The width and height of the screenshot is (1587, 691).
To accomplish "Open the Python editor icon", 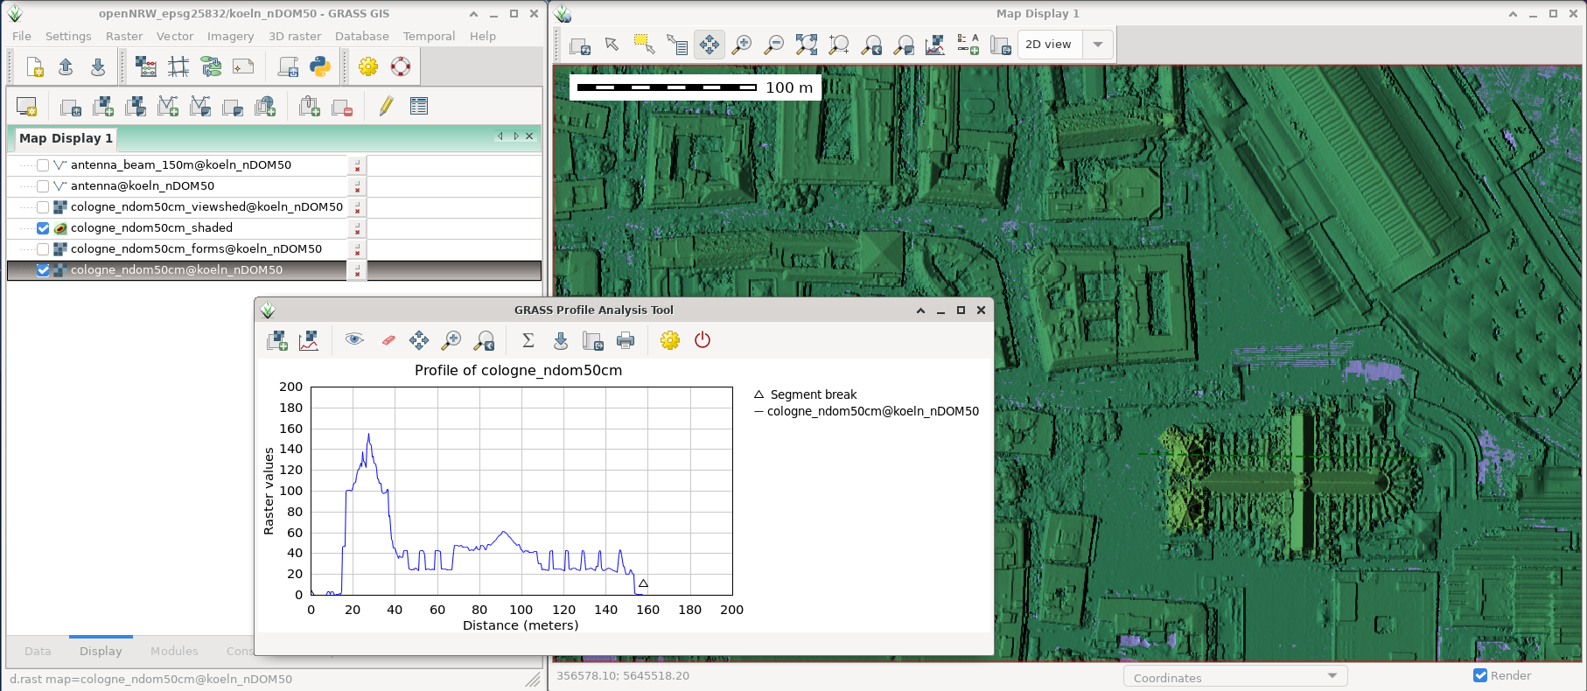I will 320,66.
